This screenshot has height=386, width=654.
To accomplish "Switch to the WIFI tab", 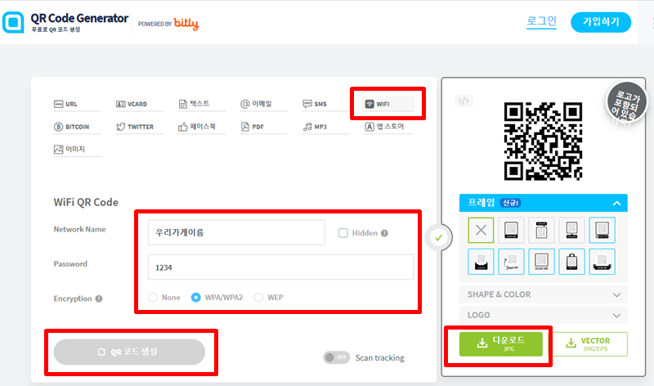I will pyautogui.click(x=387, y=105).
